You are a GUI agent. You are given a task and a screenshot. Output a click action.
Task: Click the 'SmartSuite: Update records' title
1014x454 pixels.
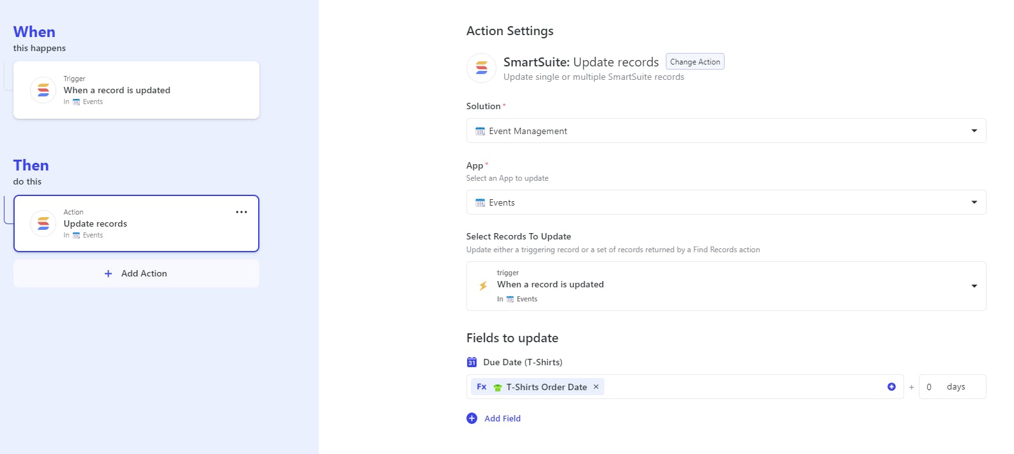(581, 62)
